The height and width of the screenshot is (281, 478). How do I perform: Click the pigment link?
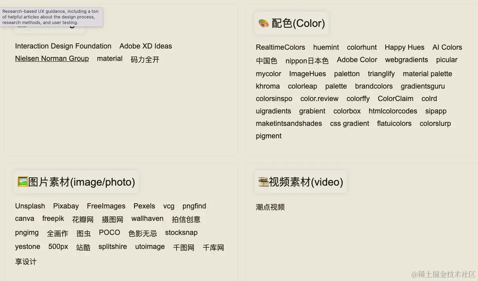[268, 136]
